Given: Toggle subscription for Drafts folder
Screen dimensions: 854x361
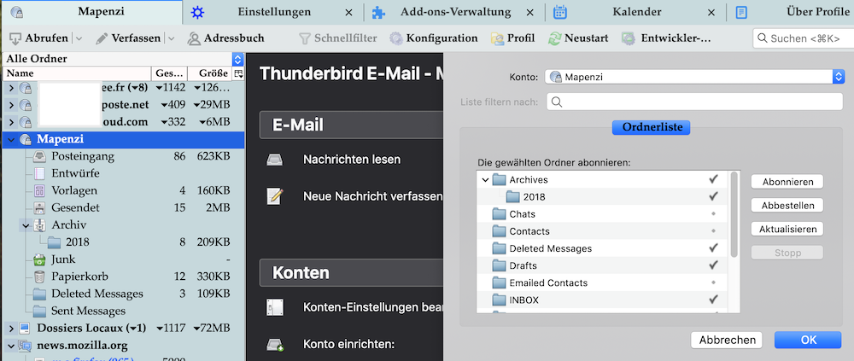Looking at the screenshot, I should pos(713,265).
